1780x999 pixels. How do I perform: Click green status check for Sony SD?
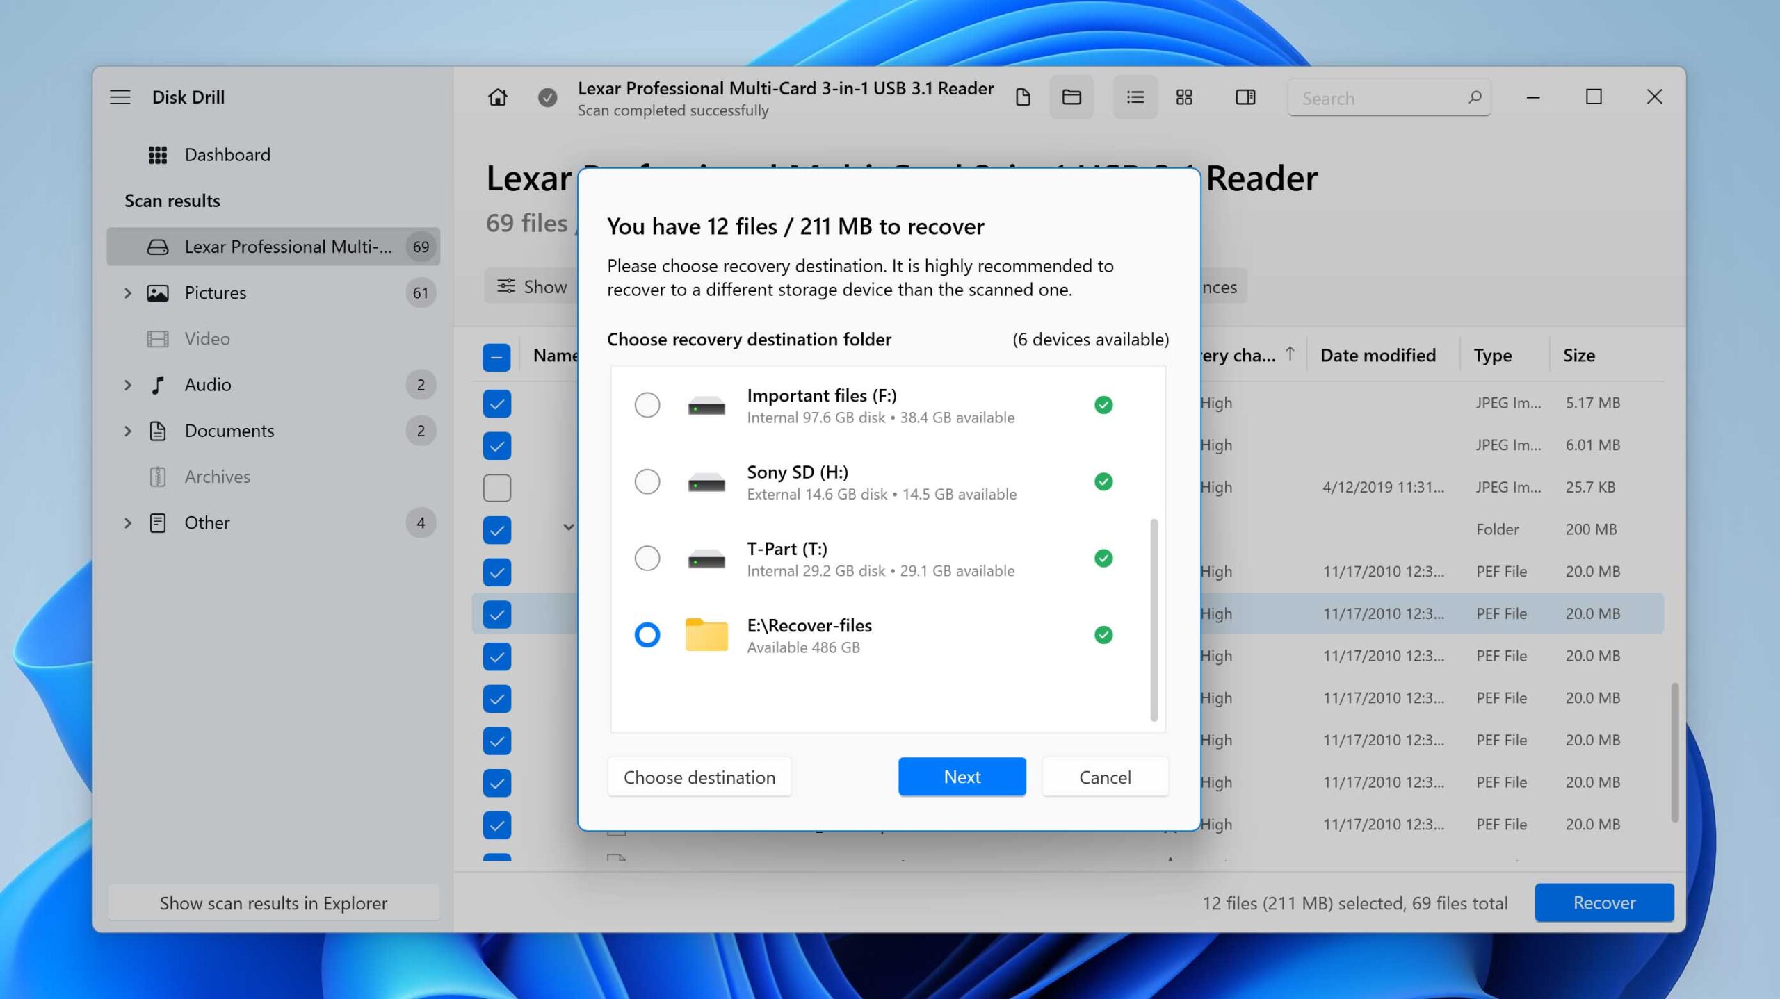coord(1103,481)
